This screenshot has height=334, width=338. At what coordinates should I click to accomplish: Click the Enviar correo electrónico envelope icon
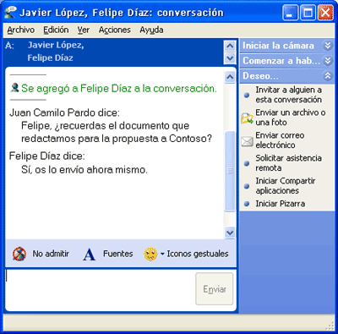click(247, 141)
